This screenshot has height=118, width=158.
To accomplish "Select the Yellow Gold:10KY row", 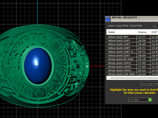I will pyautogui.click(x=132, y=41).
